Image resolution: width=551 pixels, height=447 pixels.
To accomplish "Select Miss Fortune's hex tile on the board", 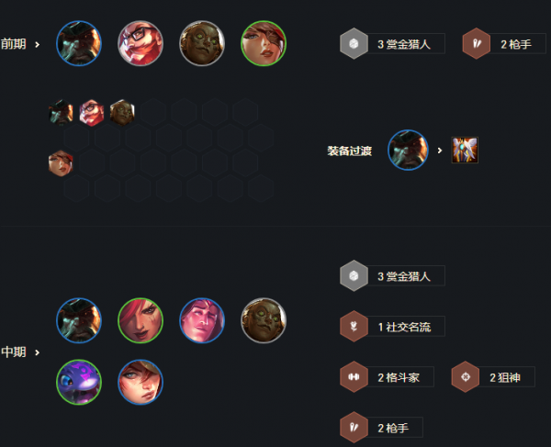I will click(61, 163).
